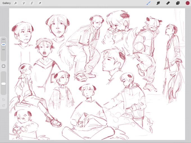The width and height of the screenshot is (191, 143).
Task: Select the Brush tool
Action: [x=149, y=3]
